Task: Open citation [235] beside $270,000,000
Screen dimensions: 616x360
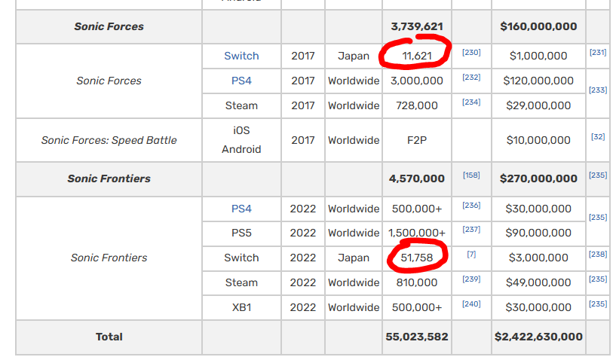Action: click(x=598, y=175)
